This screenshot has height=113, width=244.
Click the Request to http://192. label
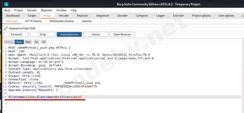pos(23,28)
